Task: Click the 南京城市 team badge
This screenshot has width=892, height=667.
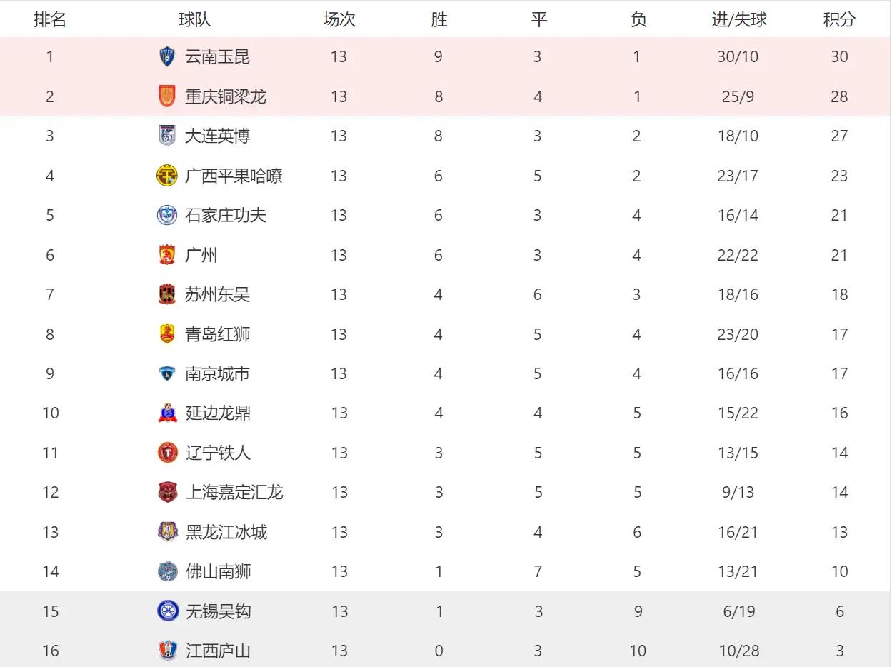Action: [167, 373]
